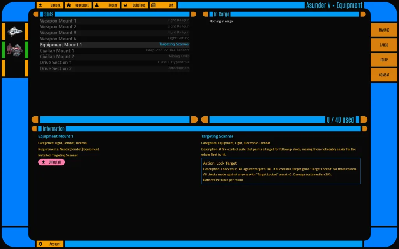This screenshot has height=249, width=399.
Task: Click the 'In Cargo' panel header
Action: coord(221,14)
